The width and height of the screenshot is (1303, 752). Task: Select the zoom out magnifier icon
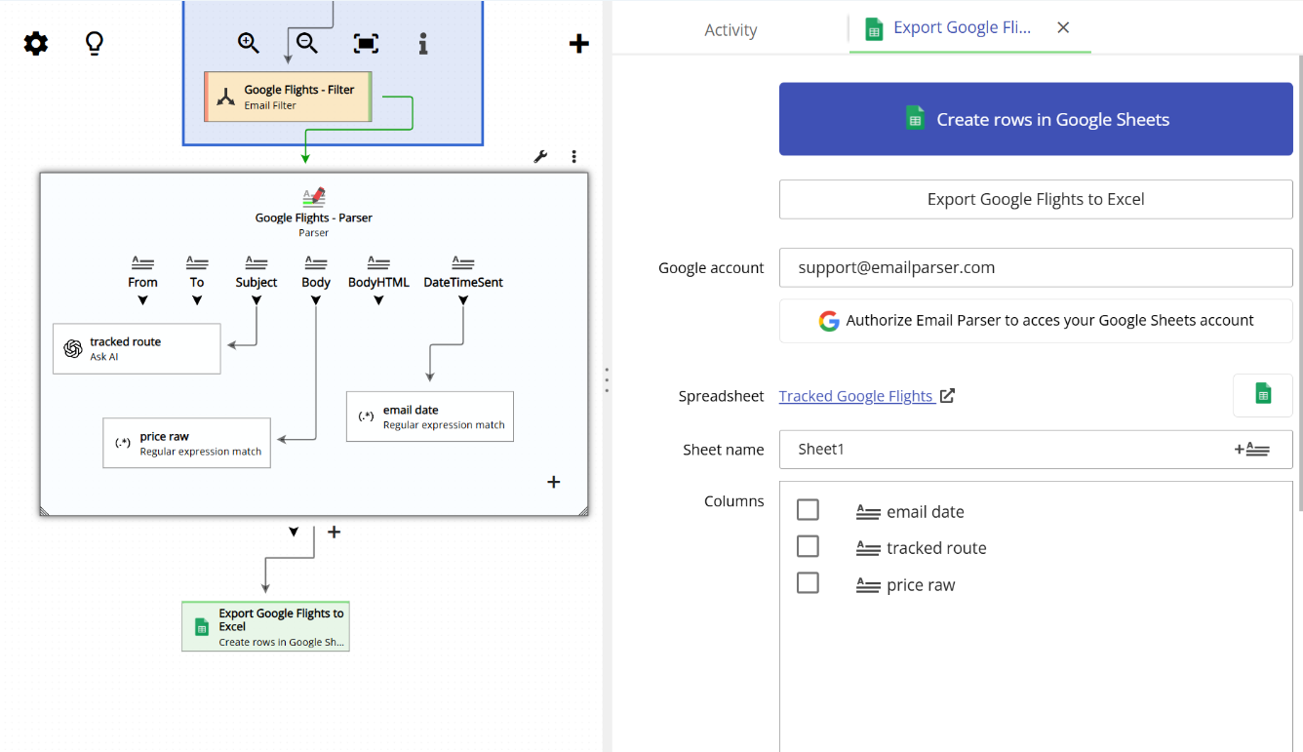(x=306, y=43)
